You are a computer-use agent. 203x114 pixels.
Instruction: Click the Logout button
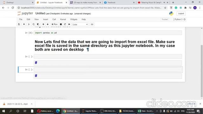pos(181,13)
